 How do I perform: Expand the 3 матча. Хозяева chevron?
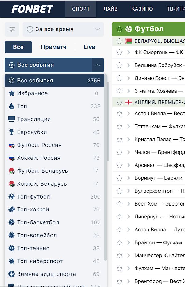pos(128,91)
